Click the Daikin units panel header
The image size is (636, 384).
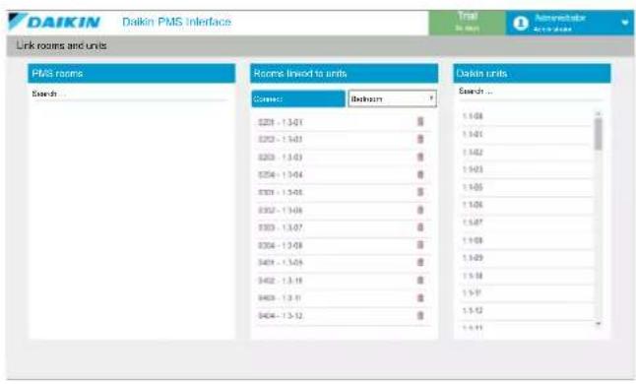pyautogui.click(x=532, y=74)
